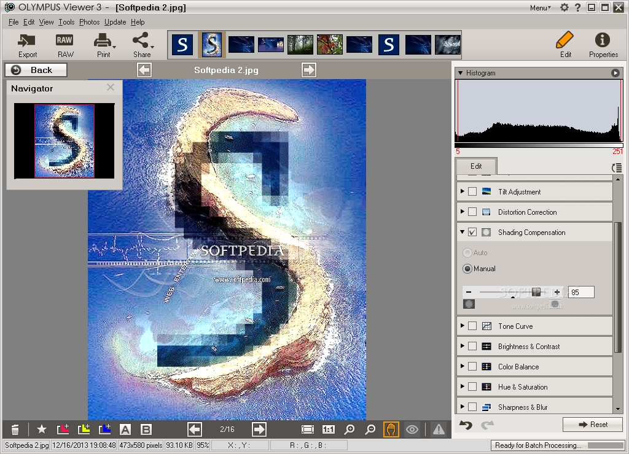Mark image with star rating icon
The image size is (629, 454).
pos(41,429)
